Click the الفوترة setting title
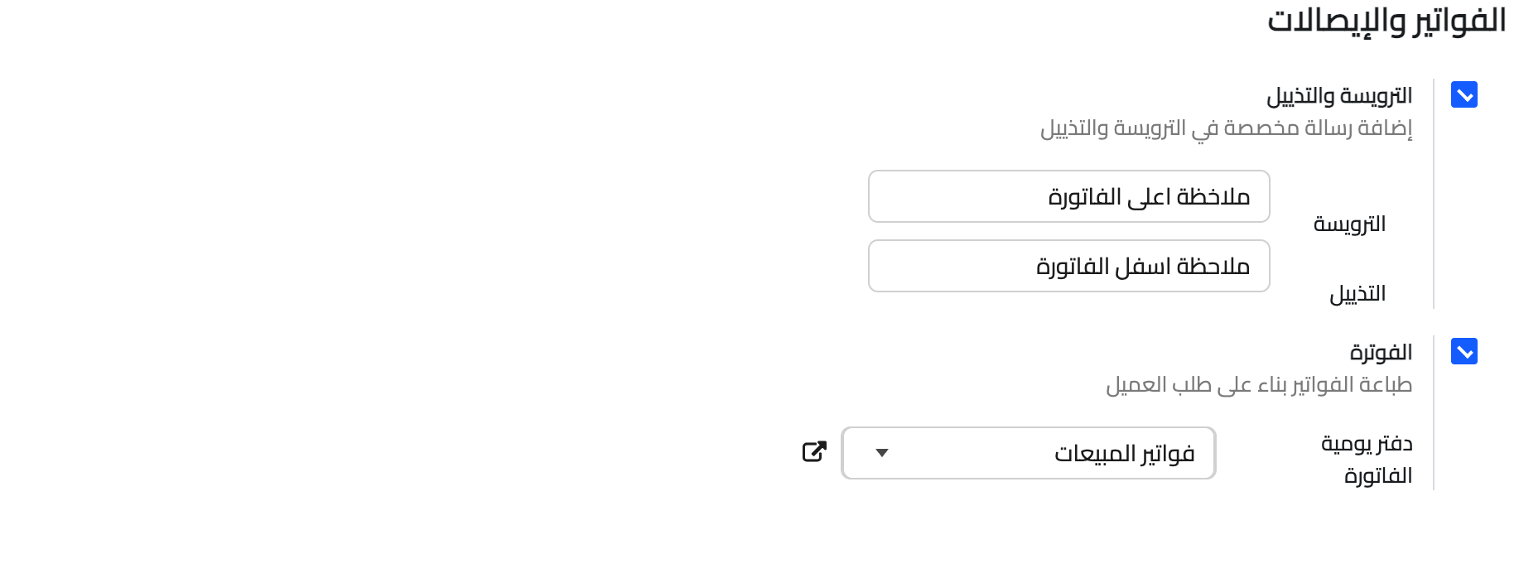 click(x=1381, y=353)
